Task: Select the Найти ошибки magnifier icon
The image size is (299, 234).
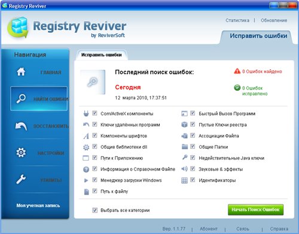Action: click(21, 98)
